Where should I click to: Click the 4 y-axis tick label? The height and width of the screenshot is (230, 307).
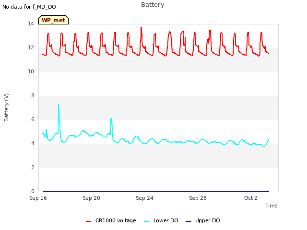[33, 144]
